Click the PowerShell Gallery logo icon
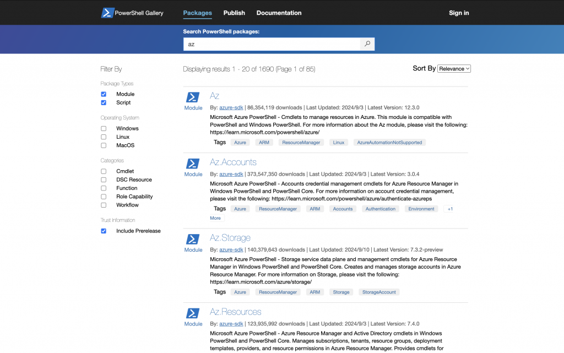 [107, 13]
